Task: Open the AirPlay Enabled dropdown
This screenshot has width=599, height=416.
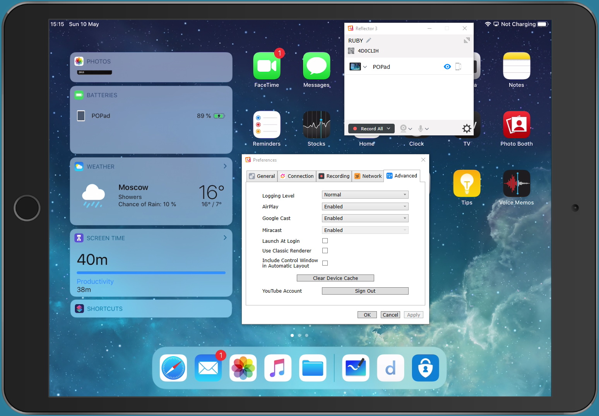Action: coord(365,206)
